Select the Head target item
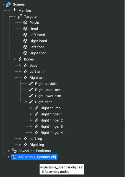 point(34,29)
